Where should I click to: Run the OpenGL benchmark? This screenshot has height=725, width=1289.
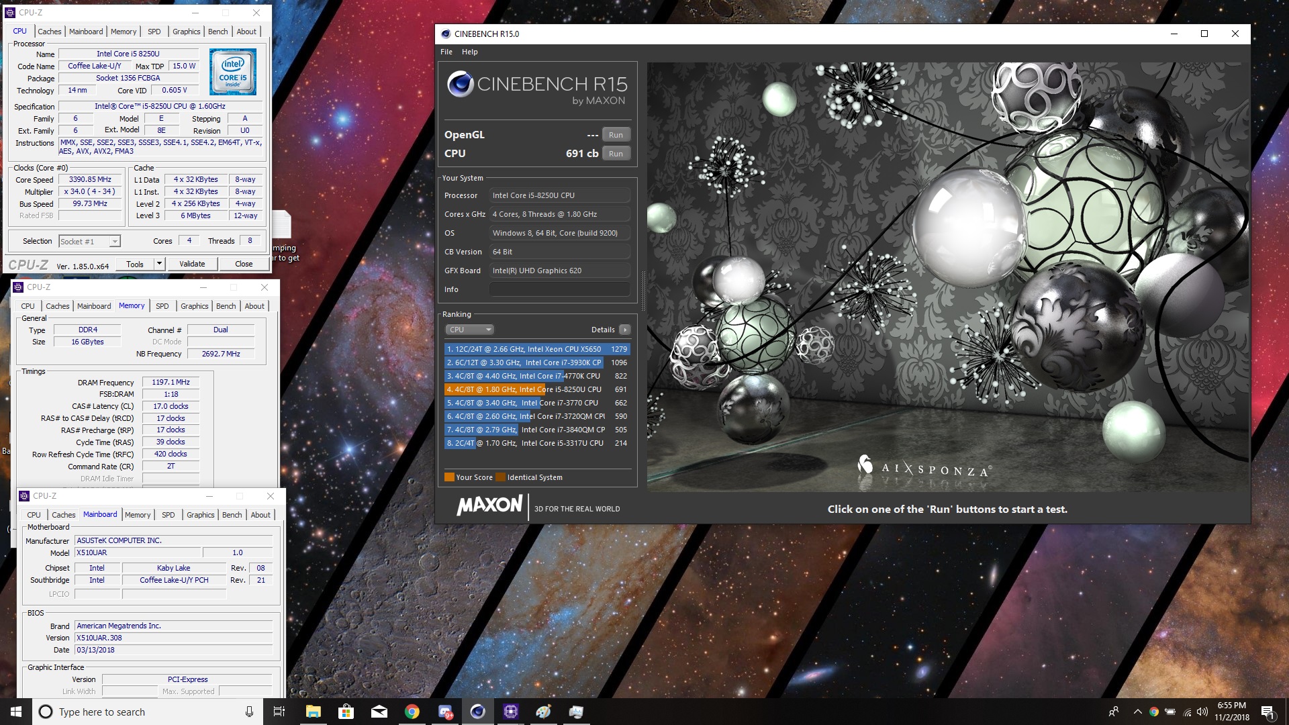click(x=616, y=135)
